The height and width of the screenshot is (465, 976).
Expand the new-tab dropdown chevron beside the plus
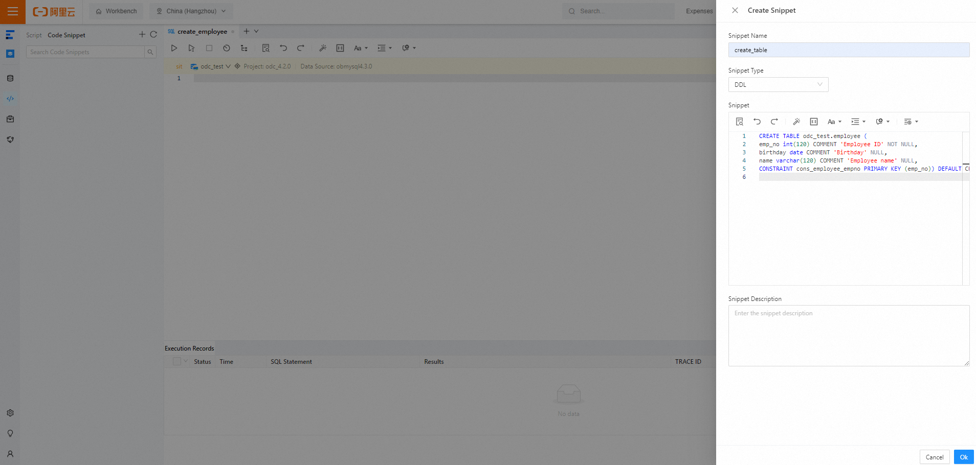coord(256,31)
